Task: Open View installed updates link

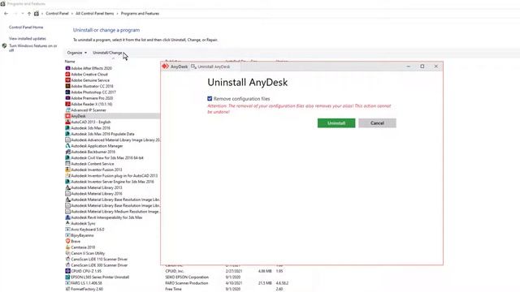Action: coord(28,38)
